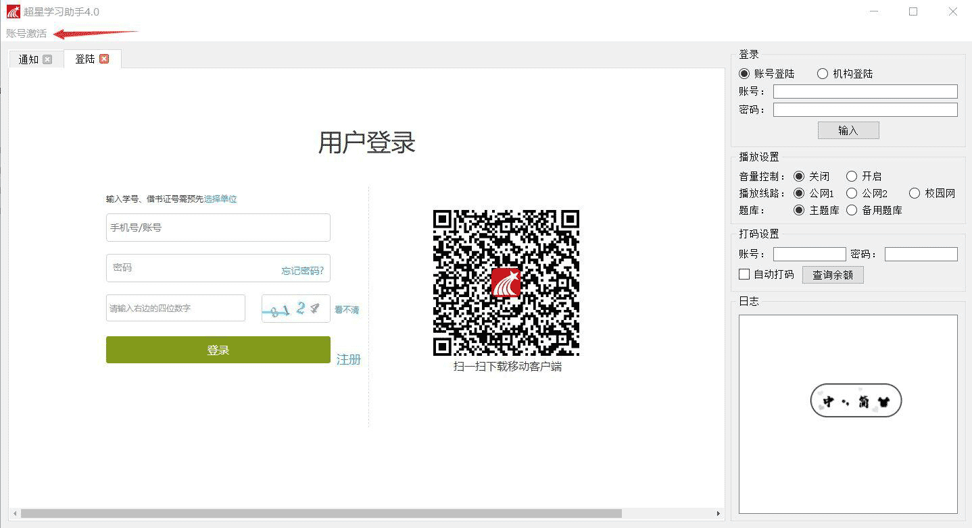The height and width of the screenshot is (528, 972).
Task: Click the 超星 app logo in title bar
Action: click(13, 11)
